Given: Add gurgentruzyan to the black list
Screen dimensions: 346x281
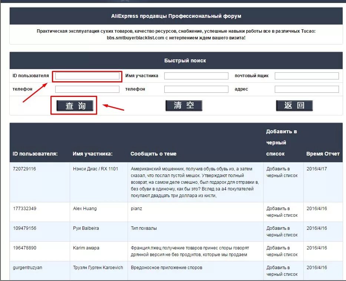Looking at the screenshot, I should click(282, 271).
